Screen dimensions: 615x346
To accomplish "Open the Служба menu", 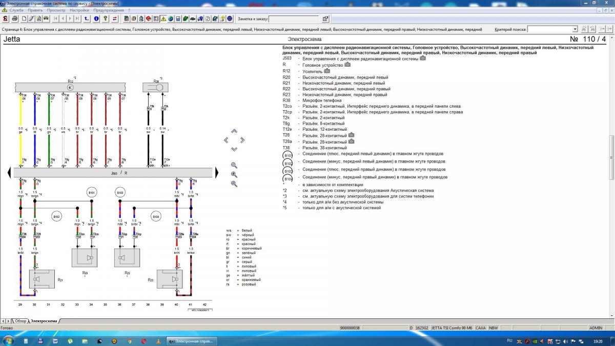I will (x=16, y=10).
